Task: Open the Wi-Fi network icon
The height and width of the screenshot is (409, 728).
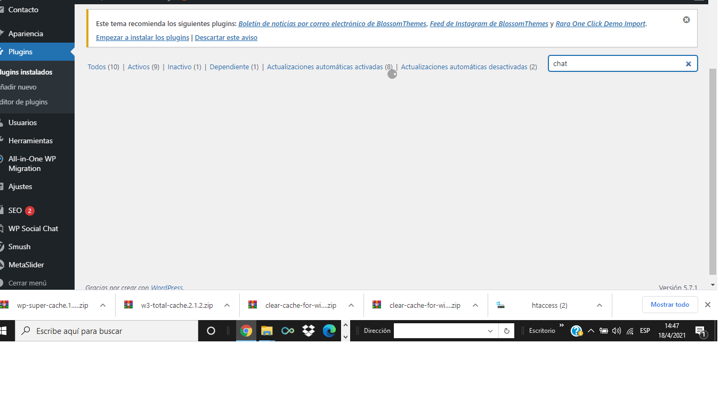Action: (x=630, y=331)
